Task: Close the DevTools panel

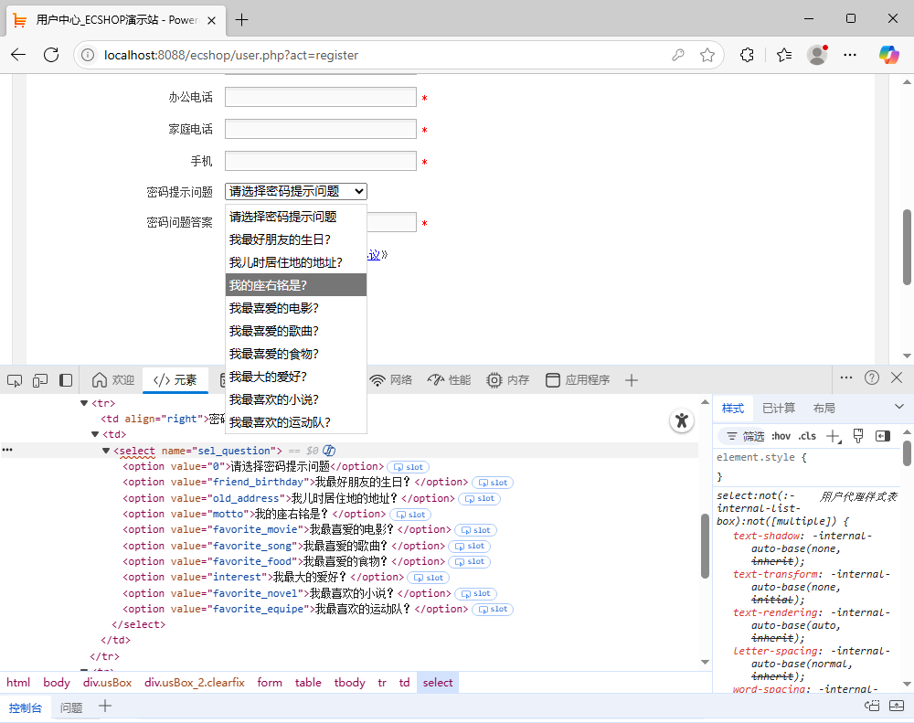Action: point(897,377)
